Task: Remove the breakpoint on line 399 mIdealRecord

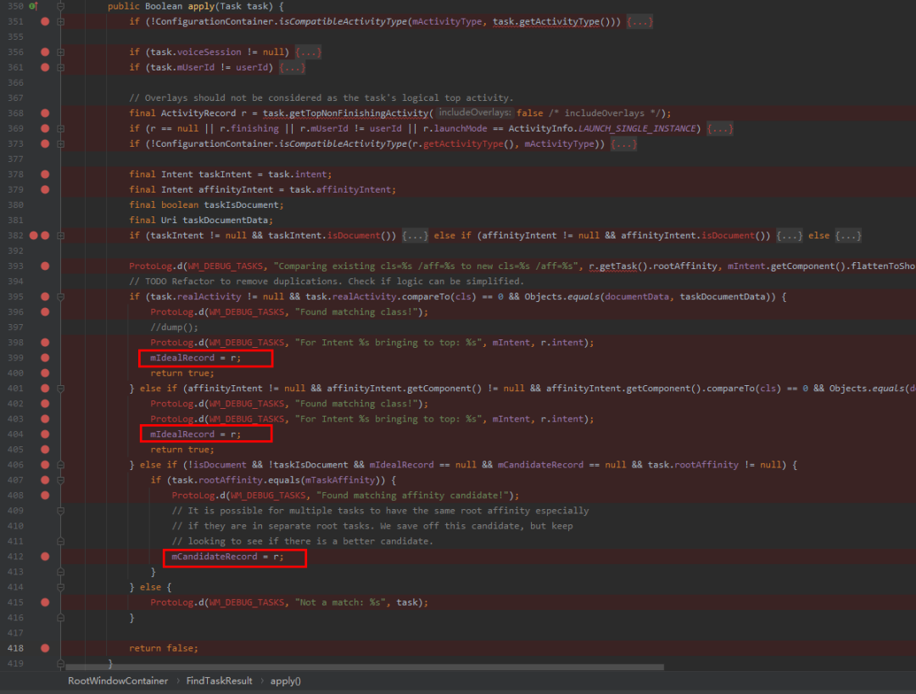Action: pos(45,357)
